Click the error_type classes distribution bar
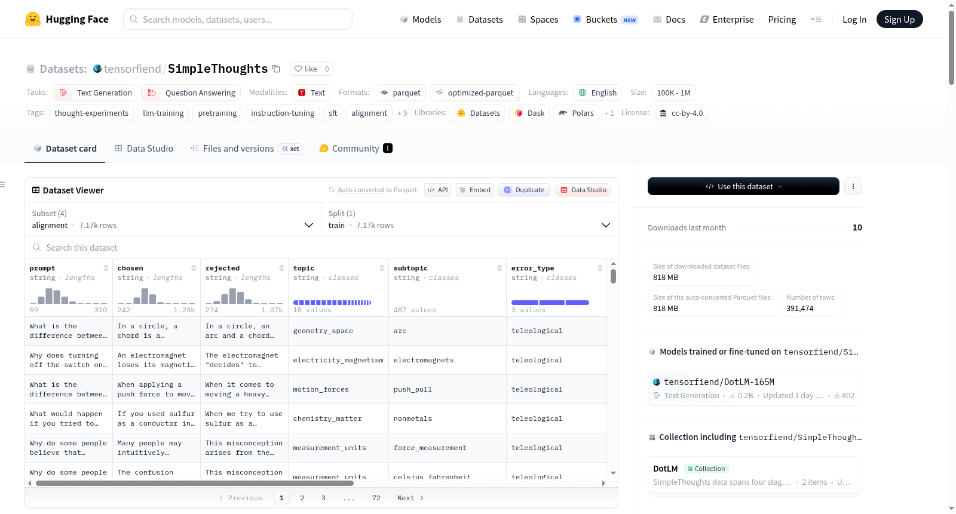The image size is (956, 514). click(x=550, y=303)
